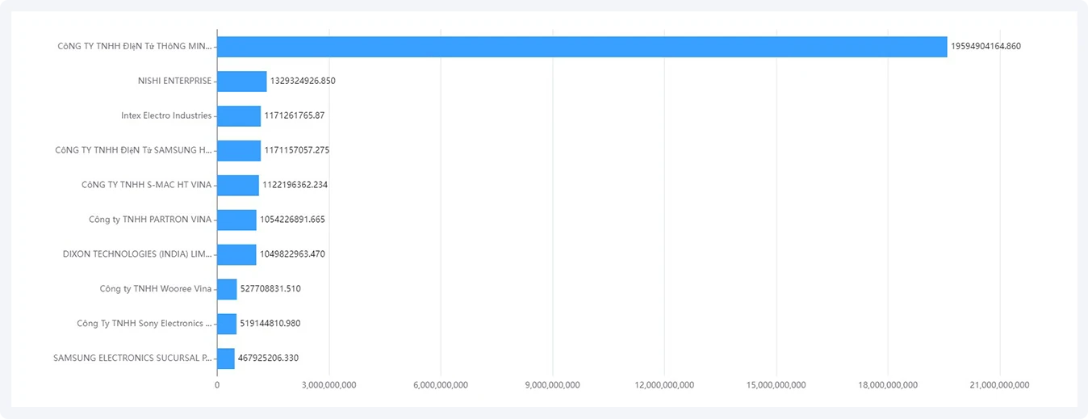Click the value label 1329324926.850
Screen dimensions: 1088x419
[303, 81]
